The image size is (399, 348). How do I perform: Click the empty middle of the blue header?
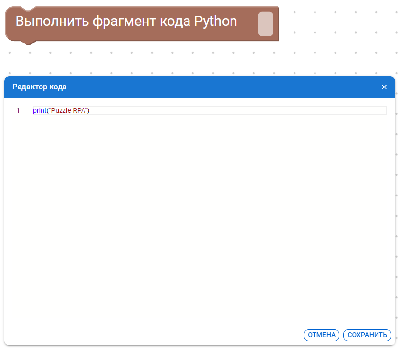click(x=220, y=87)
